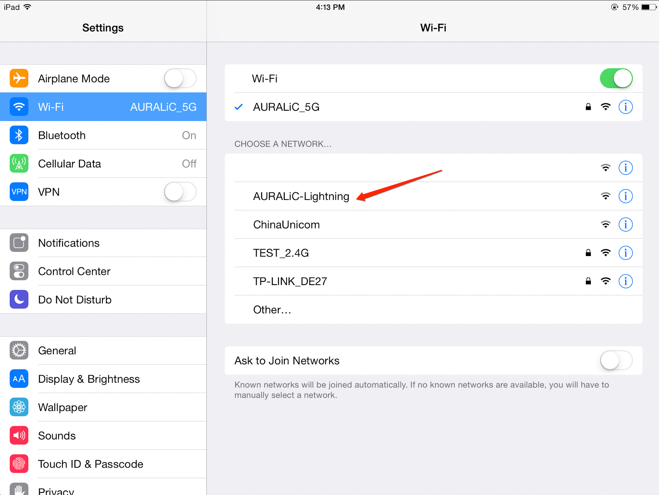Open info for TEST_2.4G network
The height and width of the screenshot is (495, 659).
coord(625,253)
